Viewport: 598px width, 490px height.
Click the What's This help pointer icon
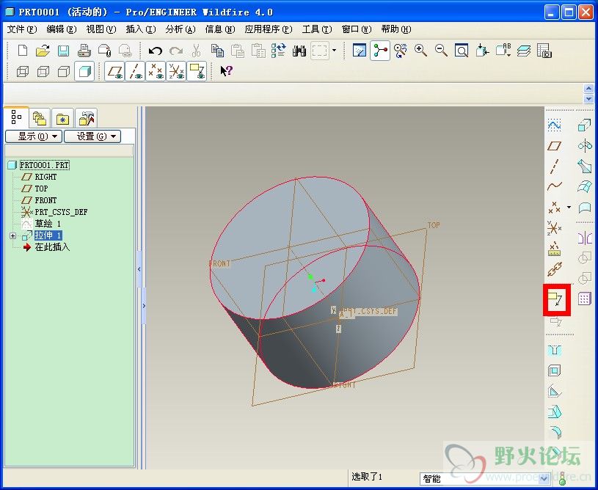tap(226, 71)
